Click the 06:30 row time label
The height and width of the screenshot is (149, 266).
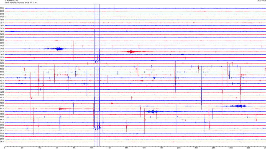coord(2,46)
